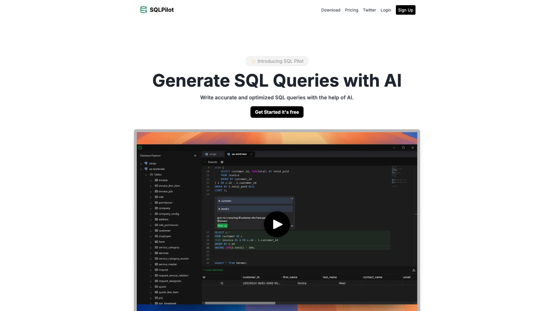554x311 pixels.
Task: Click the role_permission table icon
Action: (x=156, y=225)
